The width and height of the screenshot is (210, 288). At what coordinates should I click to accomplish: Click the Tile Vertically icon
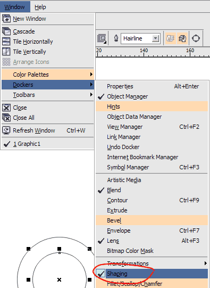point(6,52)
